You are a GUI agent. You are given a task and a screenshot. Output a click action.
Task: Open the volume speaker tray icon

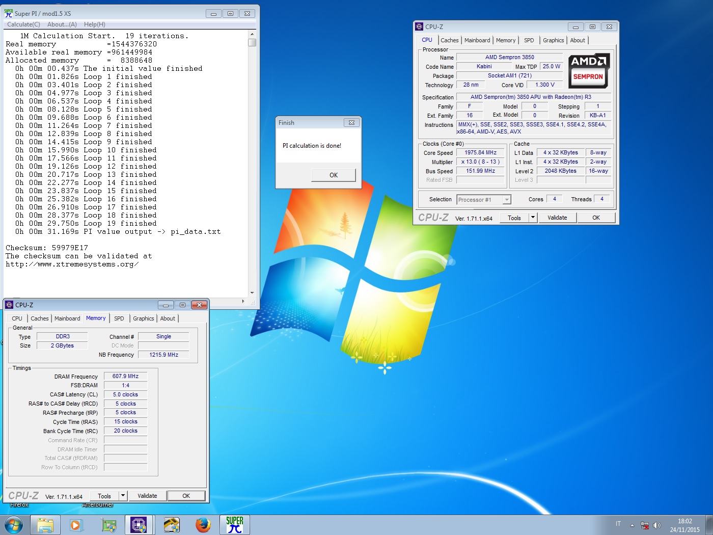656,525
